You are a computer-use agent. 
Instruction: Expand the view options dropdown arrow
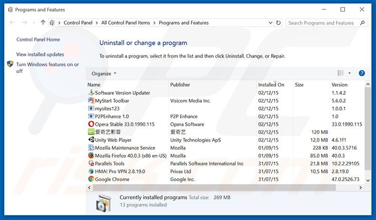(x=349, y=73)
